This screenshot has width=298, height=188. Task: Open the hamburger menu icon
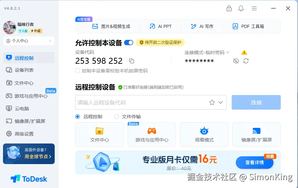pyautogui.click(x=254, y=8)
